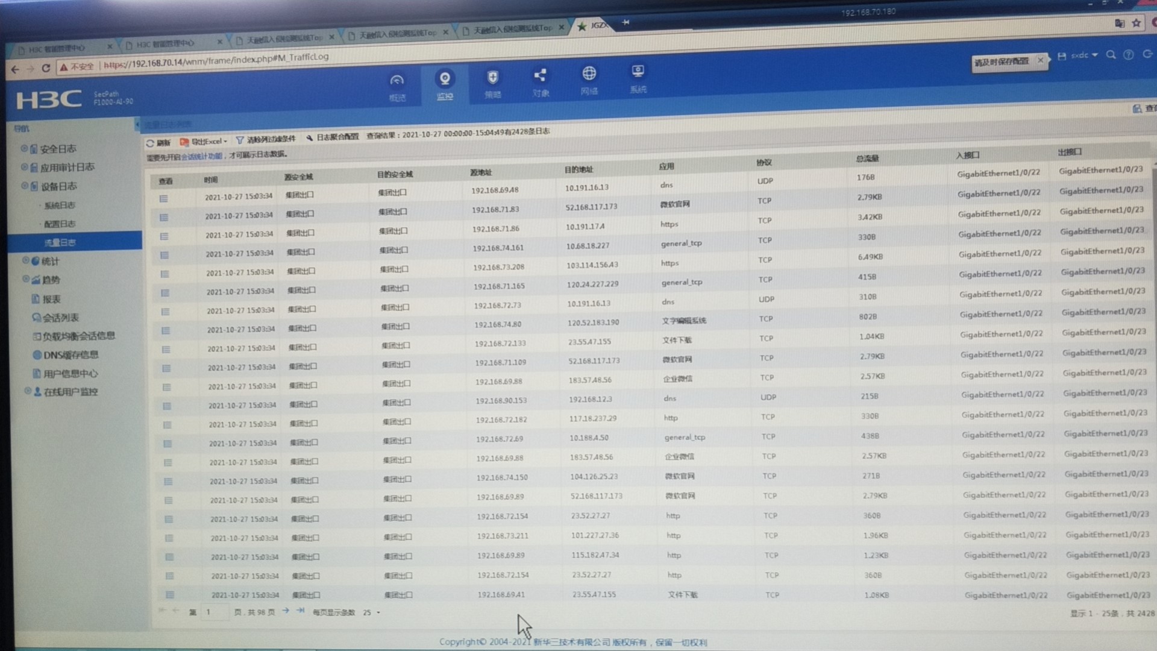
Task: View details of first log row
Action: pos(163,198)
